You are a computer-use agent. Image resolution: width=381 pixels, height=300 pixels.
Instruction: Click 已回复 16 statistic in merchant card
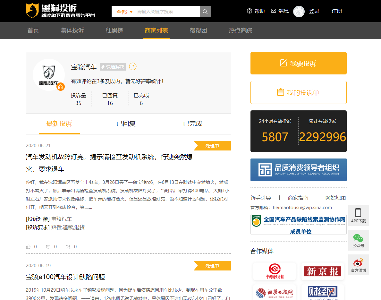click(x=110, y=99)
